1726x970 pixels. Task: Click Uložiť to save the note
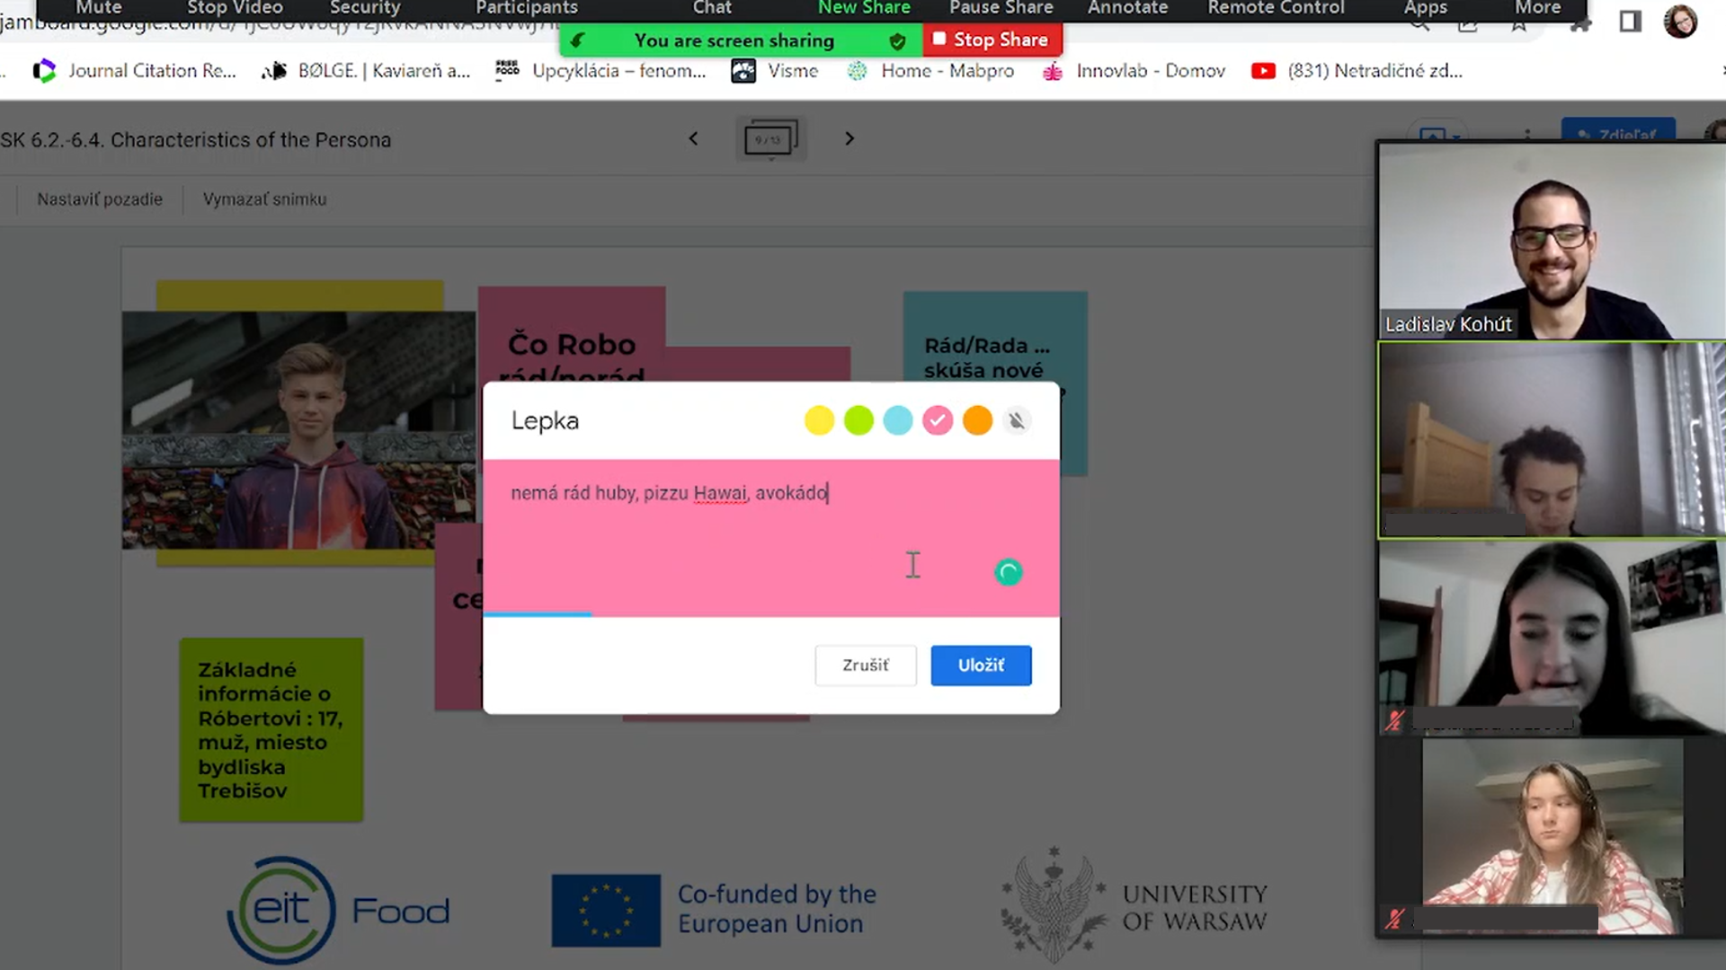[981, 666]
